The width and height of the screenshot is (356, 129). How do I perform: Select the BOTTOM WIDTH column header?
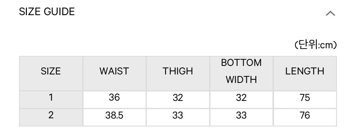(241, 71)
